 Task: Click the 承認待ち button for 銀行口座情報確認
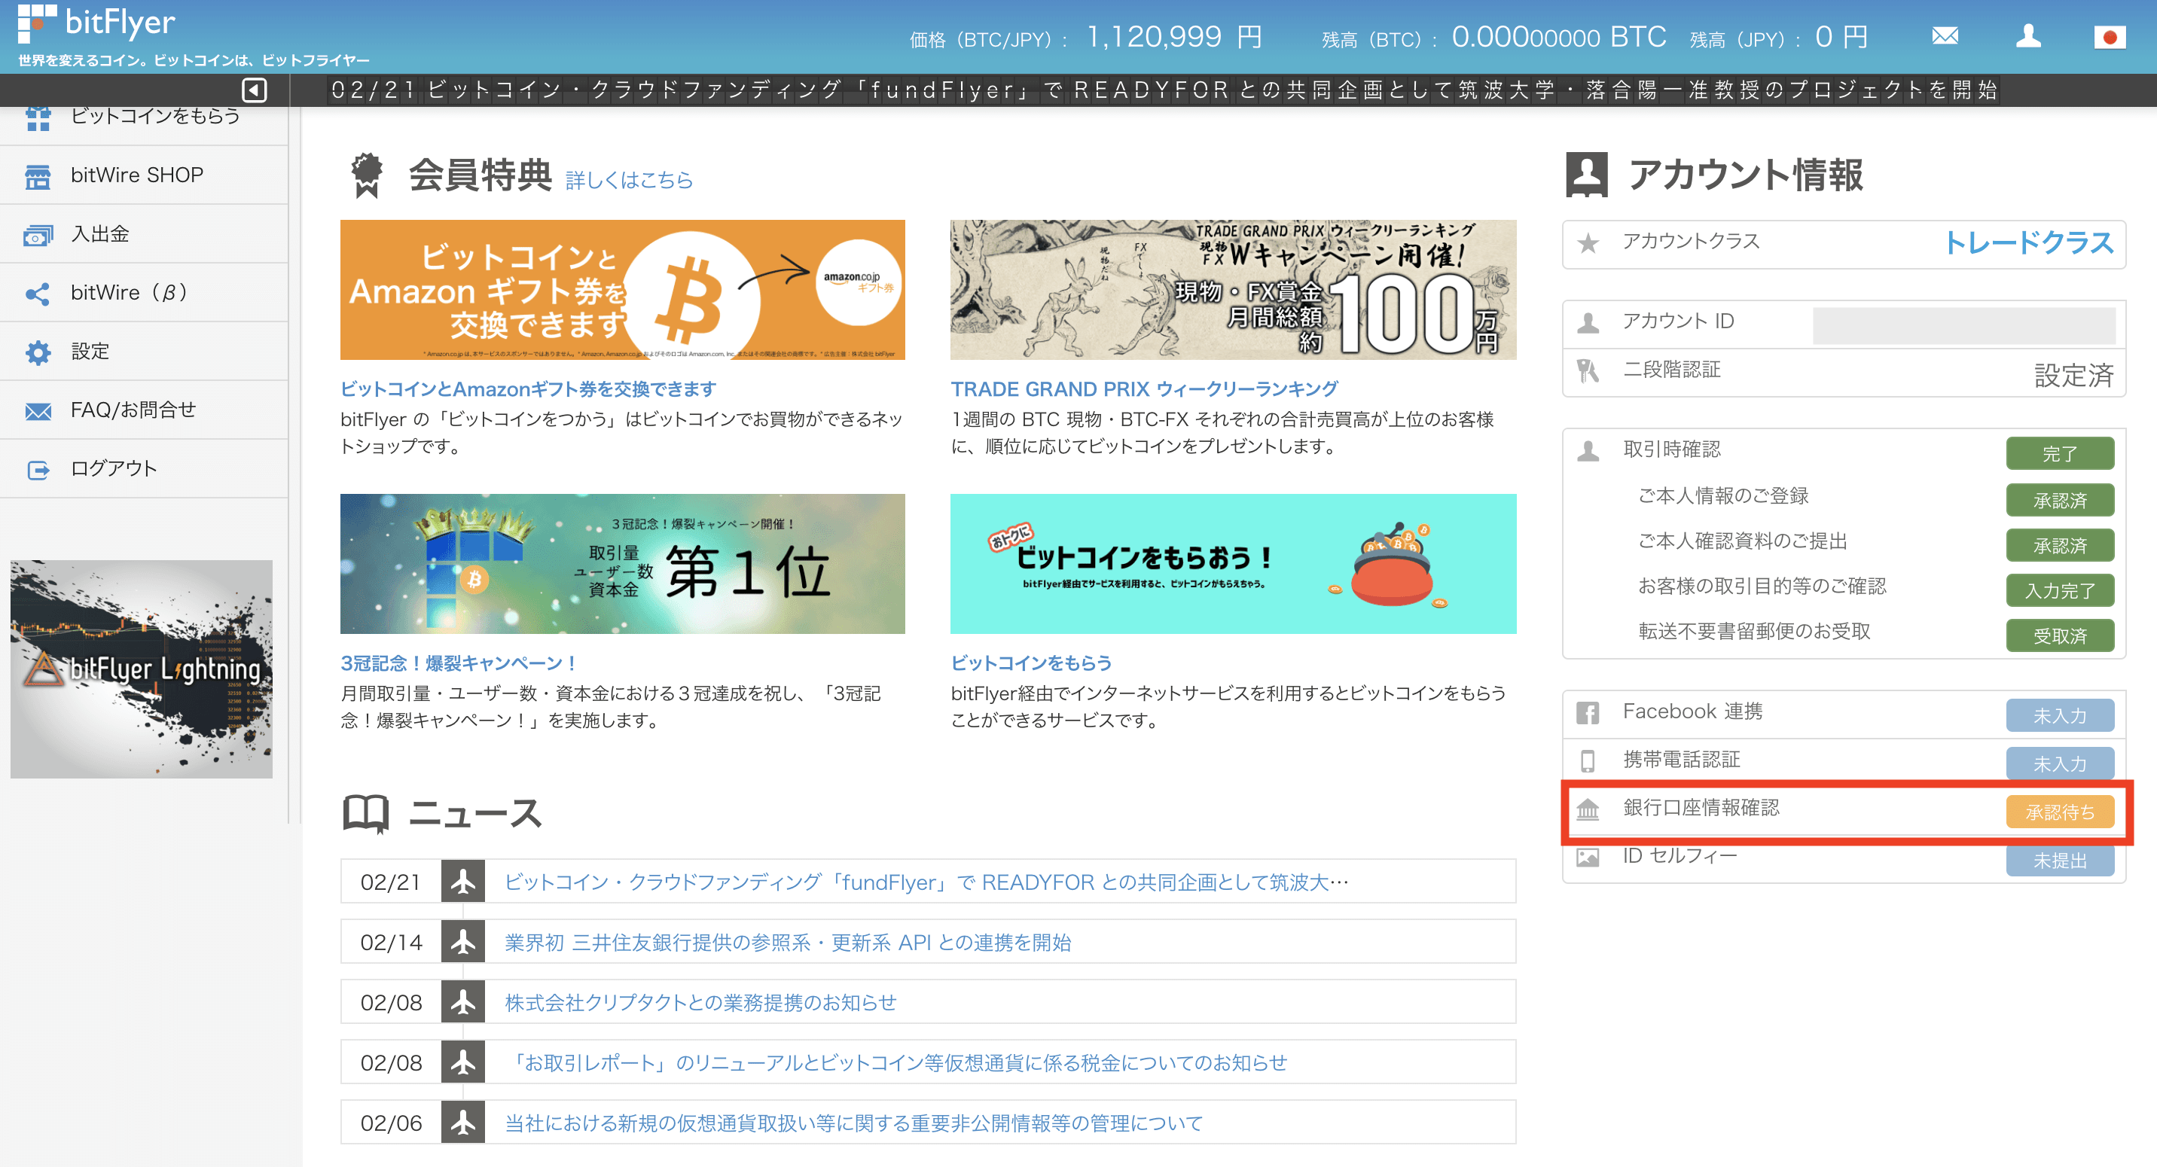[x=2059, y=811]
